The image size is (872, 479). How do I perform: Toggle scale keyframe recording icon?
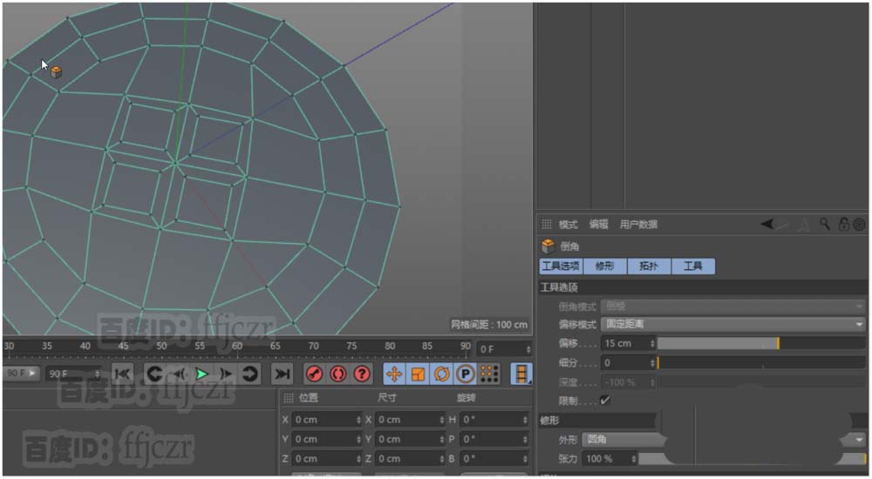pos(418,374)
